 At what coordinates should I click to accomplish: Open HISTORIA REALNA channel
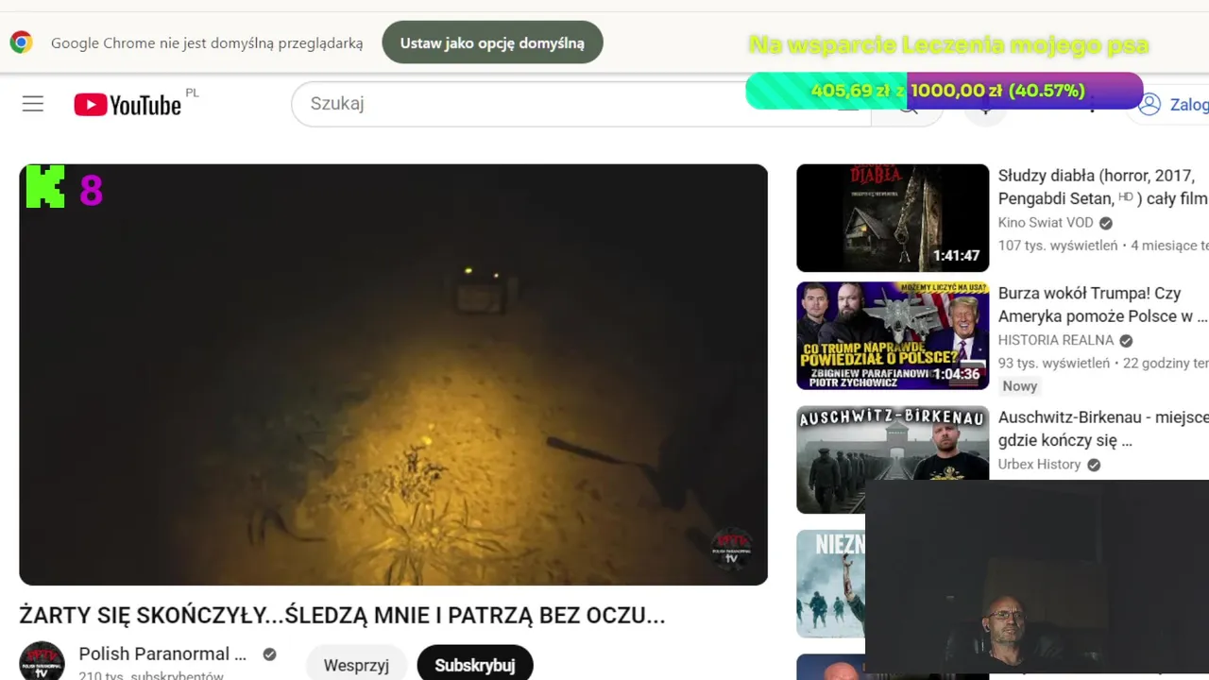click(1056, 340)
